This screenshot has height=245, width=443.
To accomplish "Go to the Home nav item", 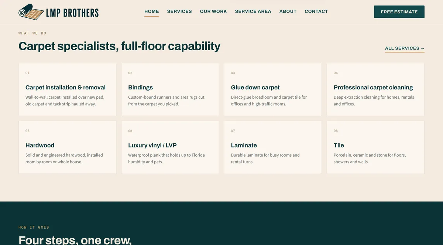I will tap(152, 11).
